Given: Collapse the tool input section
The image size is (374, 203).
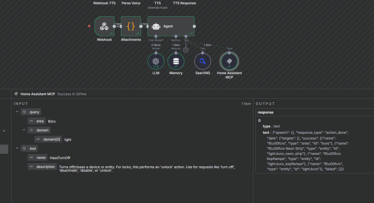Looking at the screenshot, I should (17, 148).
